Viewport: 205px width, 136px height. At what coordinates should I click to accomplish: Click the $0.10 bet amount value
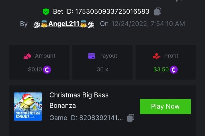(35, 69)
